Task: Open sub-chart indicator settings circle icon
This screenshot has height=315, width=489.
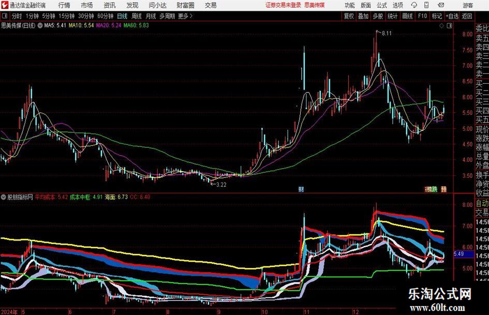Action: [4, 197]
